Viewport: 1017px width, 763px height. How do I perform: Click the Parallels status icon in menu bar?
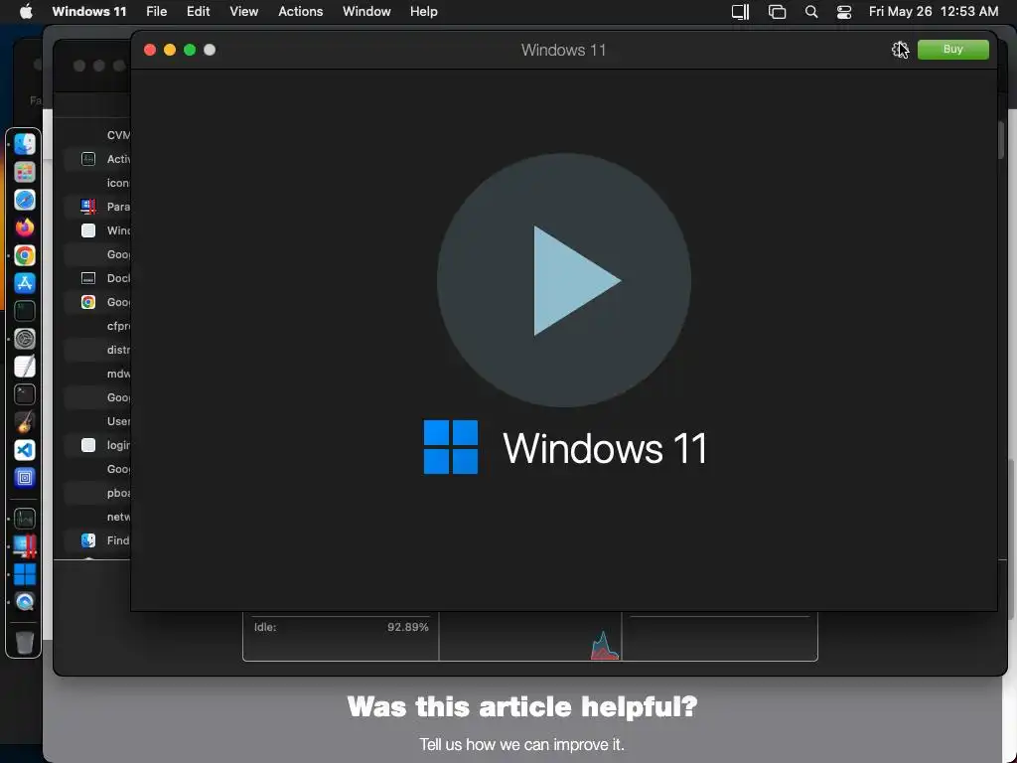[740, 12]
